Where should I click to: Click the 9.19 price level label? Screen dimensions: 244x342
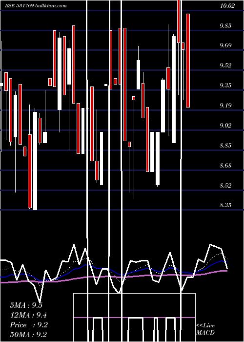point(225,106)
